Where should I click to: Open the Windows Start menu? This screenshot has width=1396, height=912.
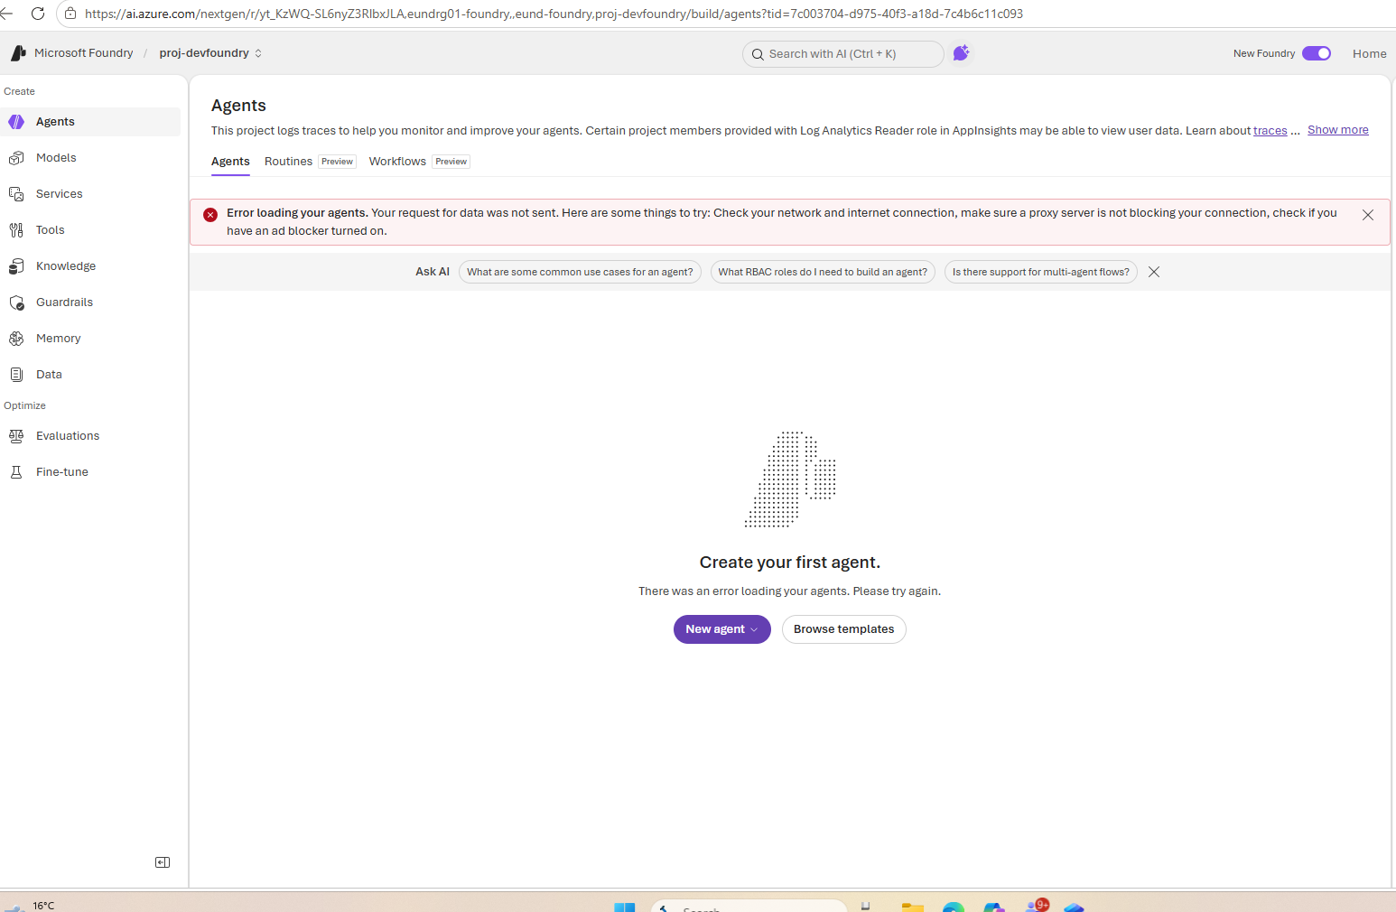[625, 907]
